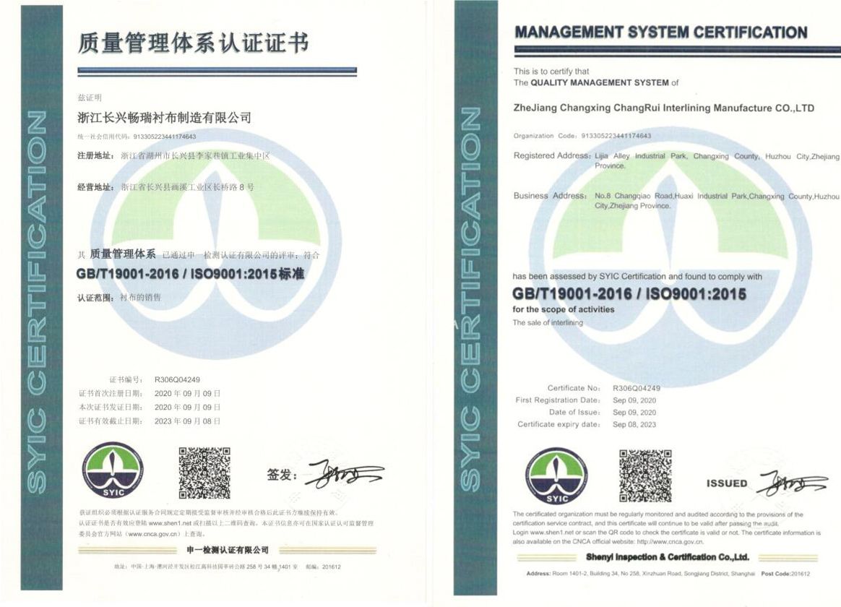The height and width of the screenshot is (607, 841).
Task: Click the MANAGEMENT SYSTEM CERTIFICATION heading
Action: (660, 33)
